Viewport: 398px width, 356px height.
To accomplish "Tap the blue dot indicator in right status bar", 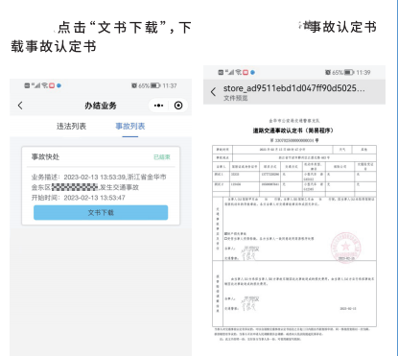I will (252, 72).
